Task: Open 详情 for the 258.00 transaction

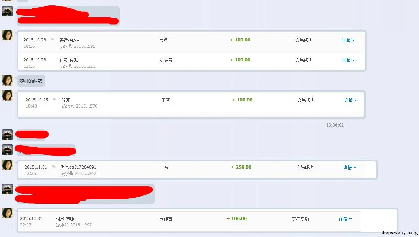Action: tap(349, 168)
